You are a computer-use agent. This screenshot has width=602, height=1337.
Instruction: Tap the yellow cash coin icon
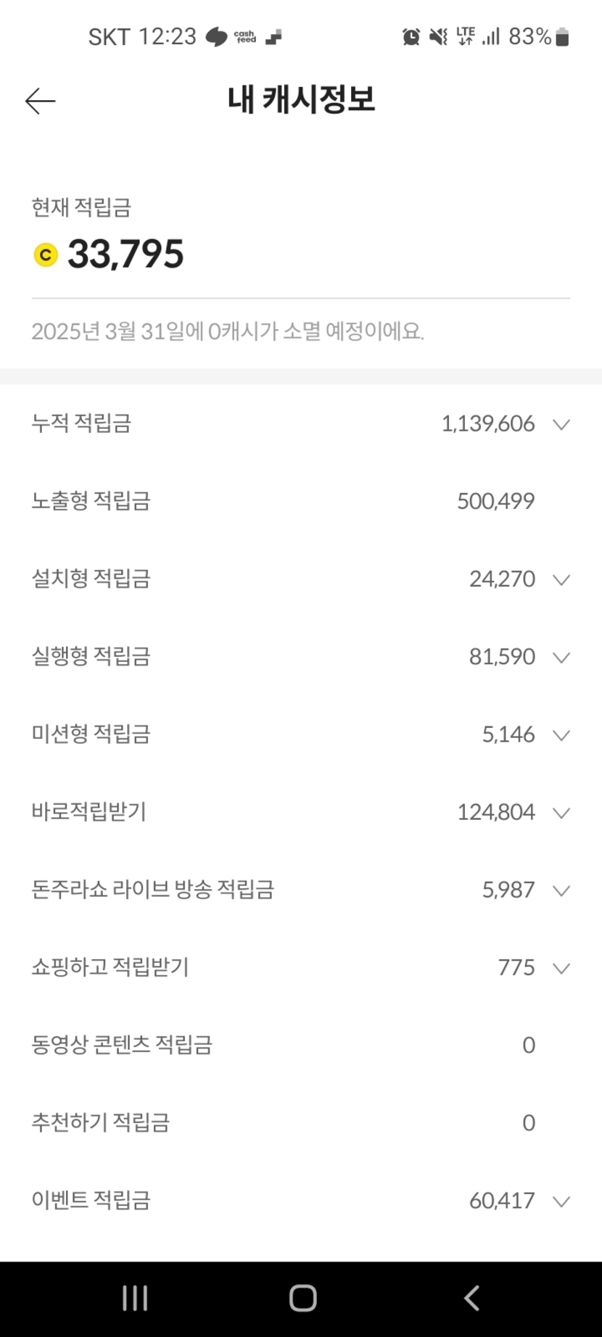[x=46, y=255]
